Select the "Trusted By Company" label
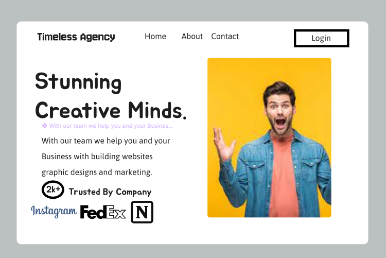Viewport: 386px width, 258px height. click(110, 192)
